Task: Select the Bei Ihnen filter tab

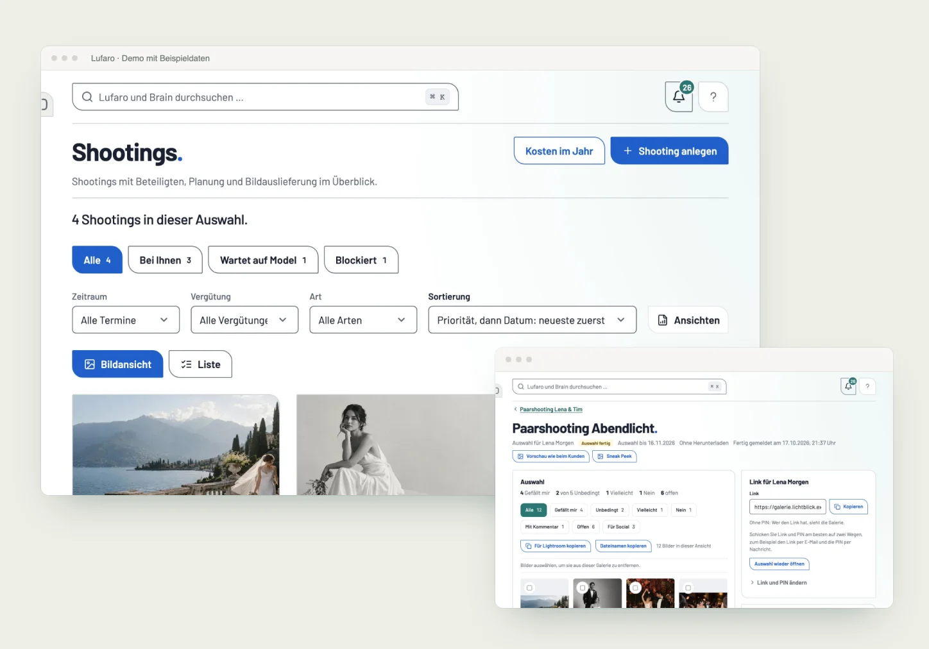Action: [166, 260]
